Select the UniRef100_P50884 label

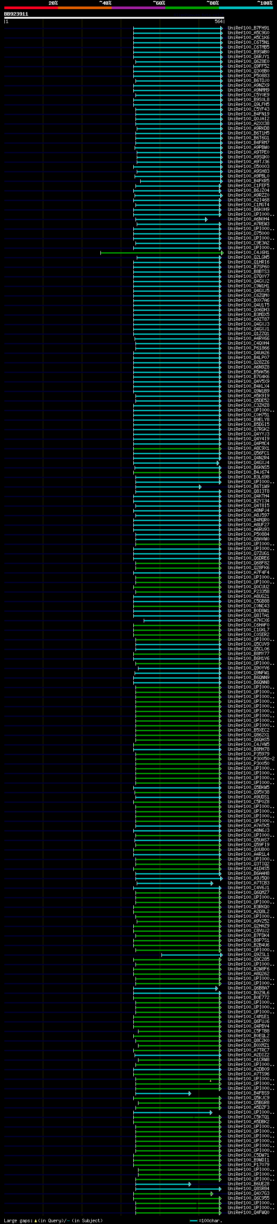tap(248, 535)
